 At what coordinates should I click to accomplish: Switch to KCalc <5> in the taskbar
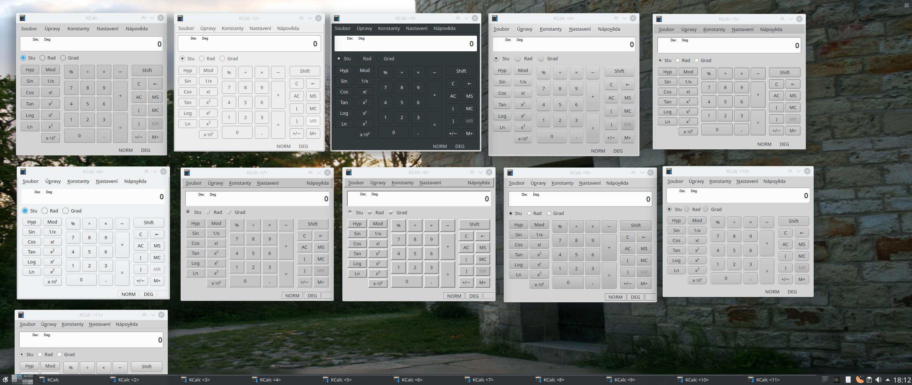tap(355, 380)
